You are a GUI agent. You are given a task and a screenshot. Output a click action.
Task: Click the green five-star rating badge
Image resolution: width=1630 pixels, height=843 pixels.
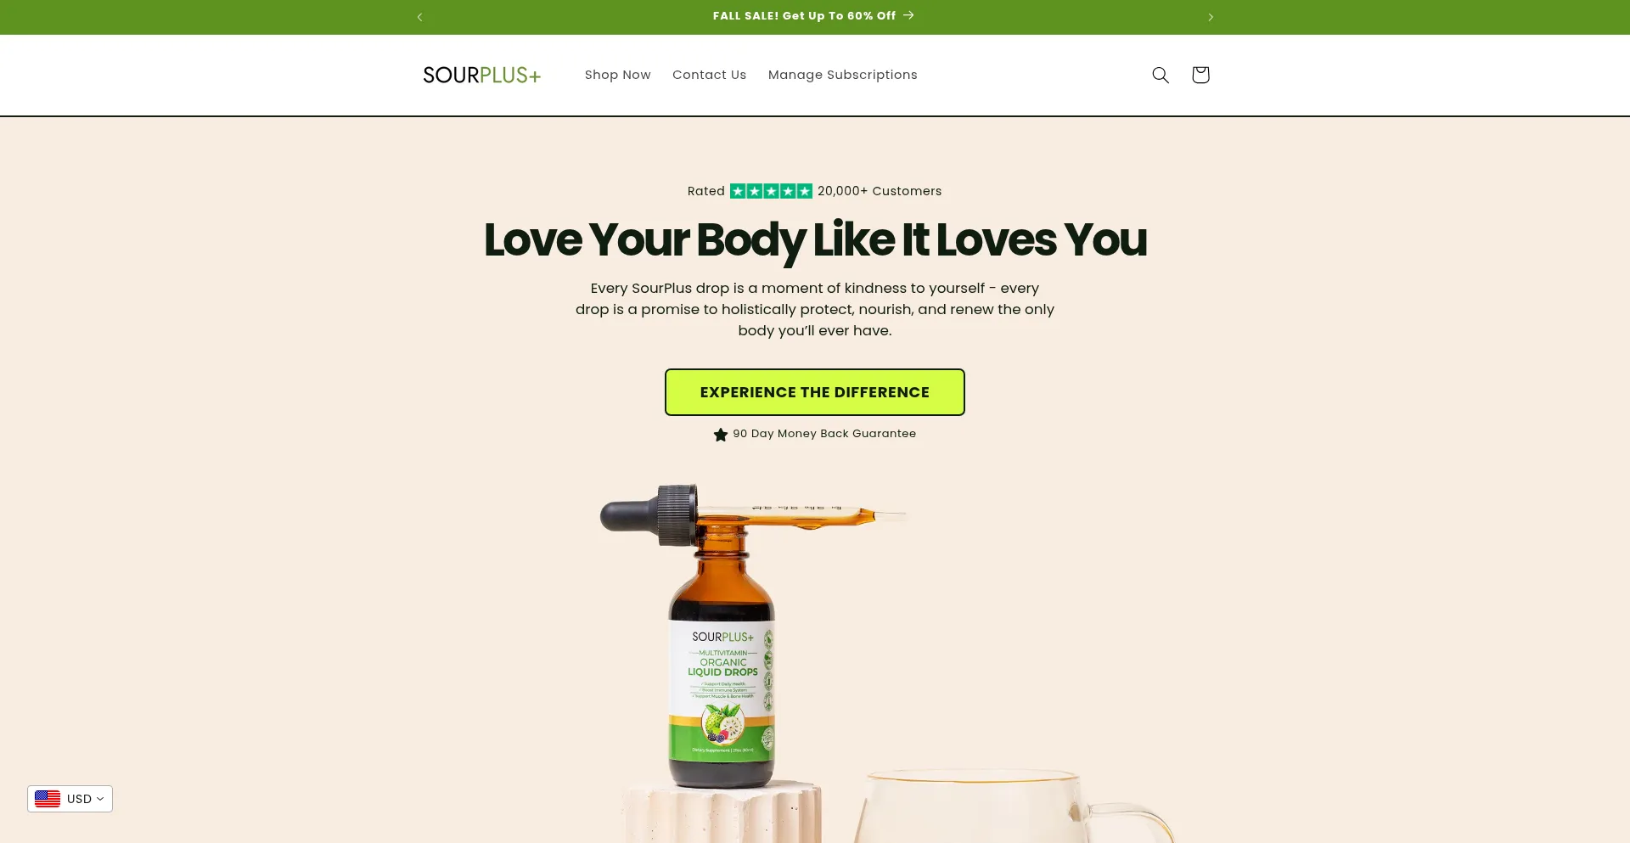(x=771, y=191)
